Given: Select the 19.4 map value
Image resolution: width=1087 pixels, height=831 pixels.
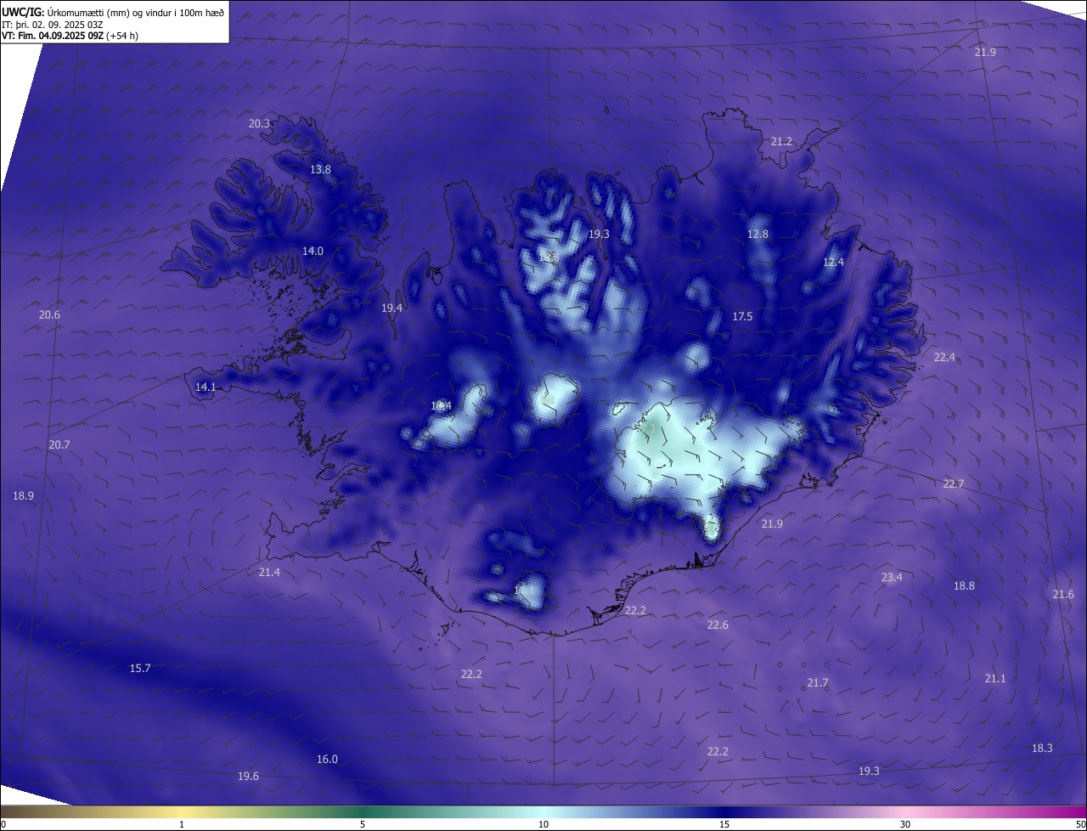Looking at the screenshot, I should click(x=391, y=308).
